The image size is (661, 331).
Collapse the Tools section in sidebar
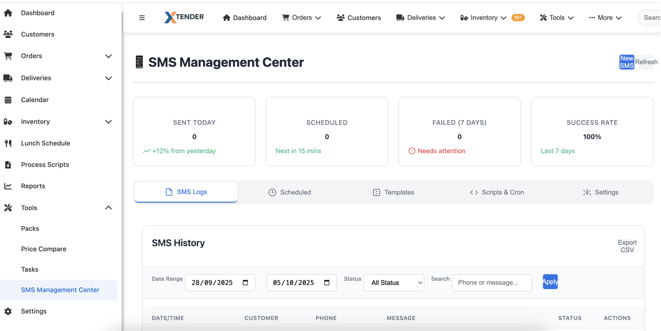point(109,208)
